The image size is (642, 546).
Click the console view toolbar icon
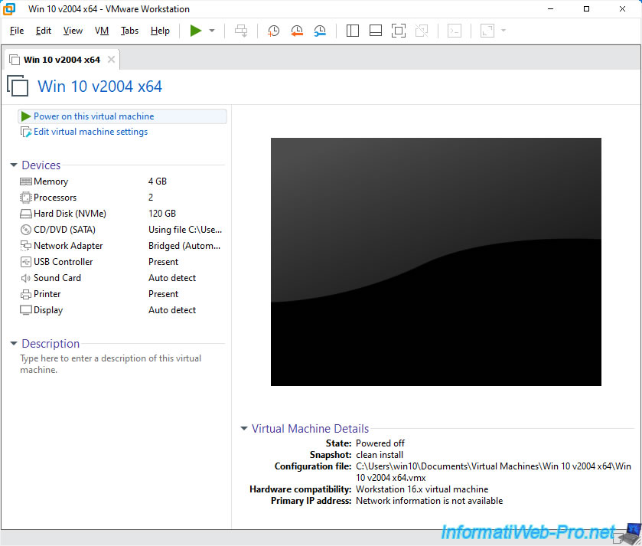click(x=455, y=31)
